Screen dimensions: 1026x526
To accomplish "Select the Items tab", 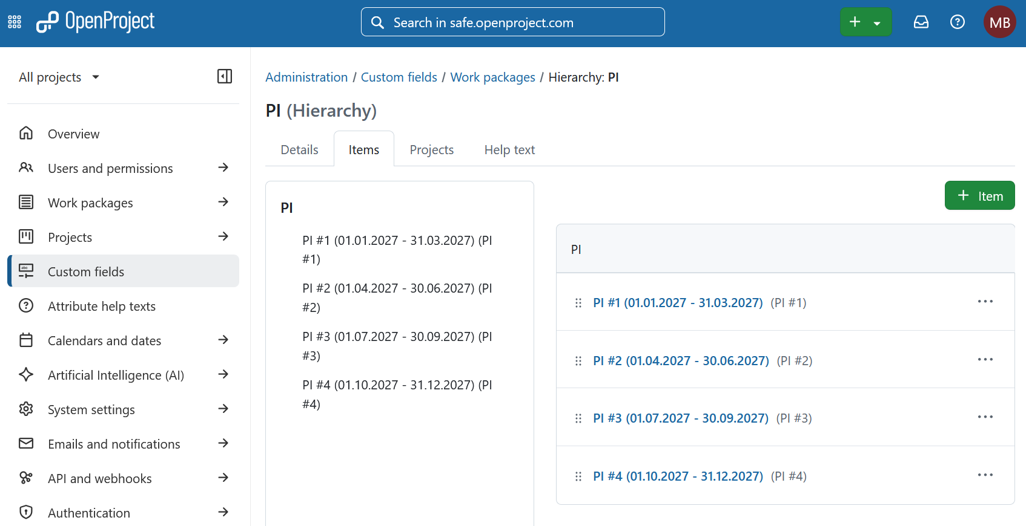I will coord(364,150).
